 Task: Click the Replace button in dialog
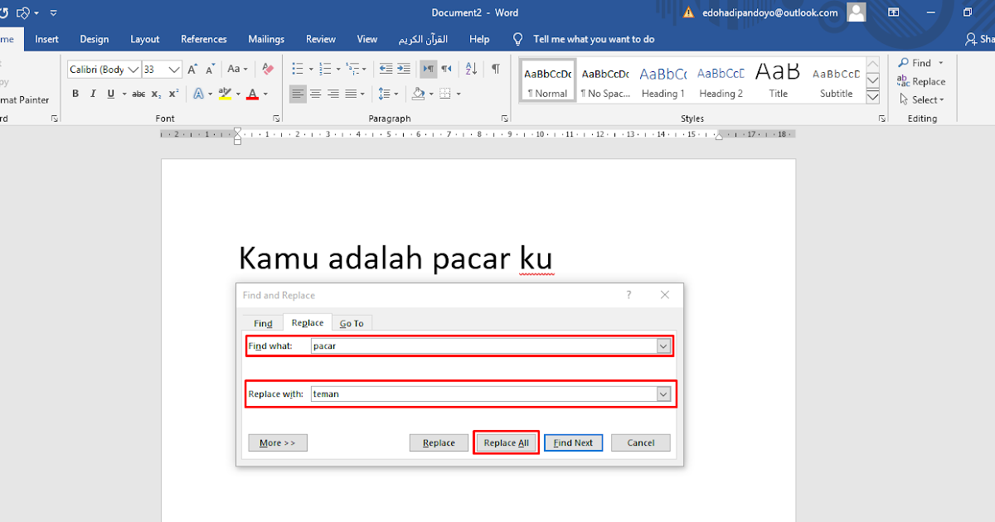pos(439,442)
